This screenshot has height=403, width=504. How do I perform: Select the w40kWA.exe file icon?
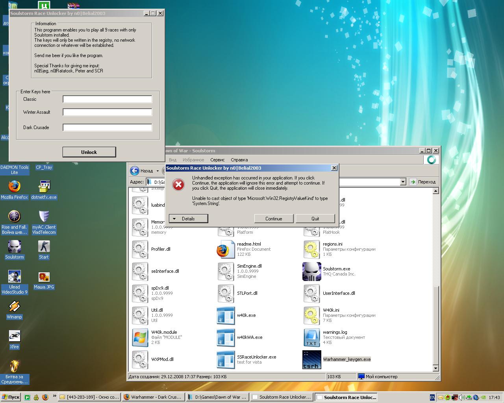pos(226,338)
